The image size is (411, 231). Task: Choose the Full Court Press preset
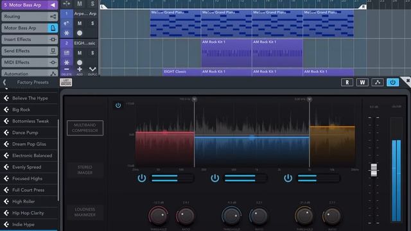[x=29, y=190]
